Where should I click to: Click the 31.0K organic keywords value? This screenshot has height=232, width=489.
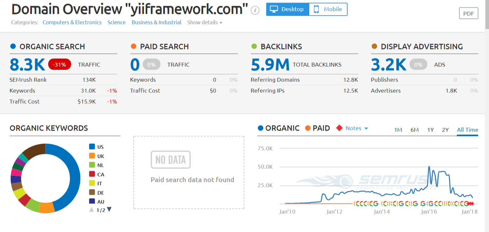click(88, 91)
